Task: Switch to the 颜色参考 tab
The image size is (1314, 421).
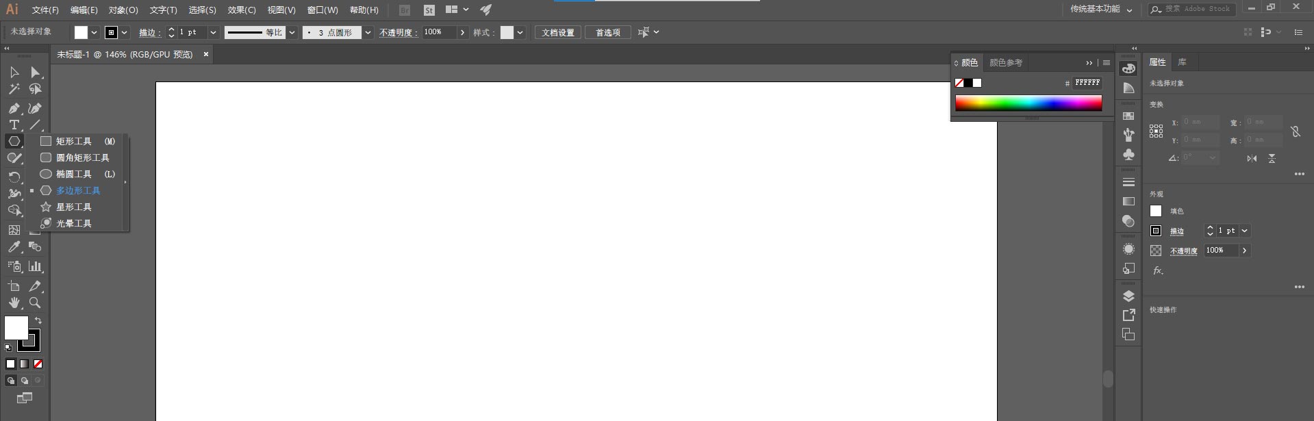Action: (x=1005, y=62)
